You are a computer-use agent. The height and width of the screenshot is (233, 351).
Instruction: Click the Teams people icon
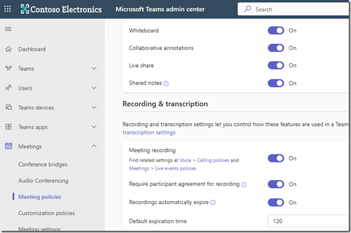point(9,68)
